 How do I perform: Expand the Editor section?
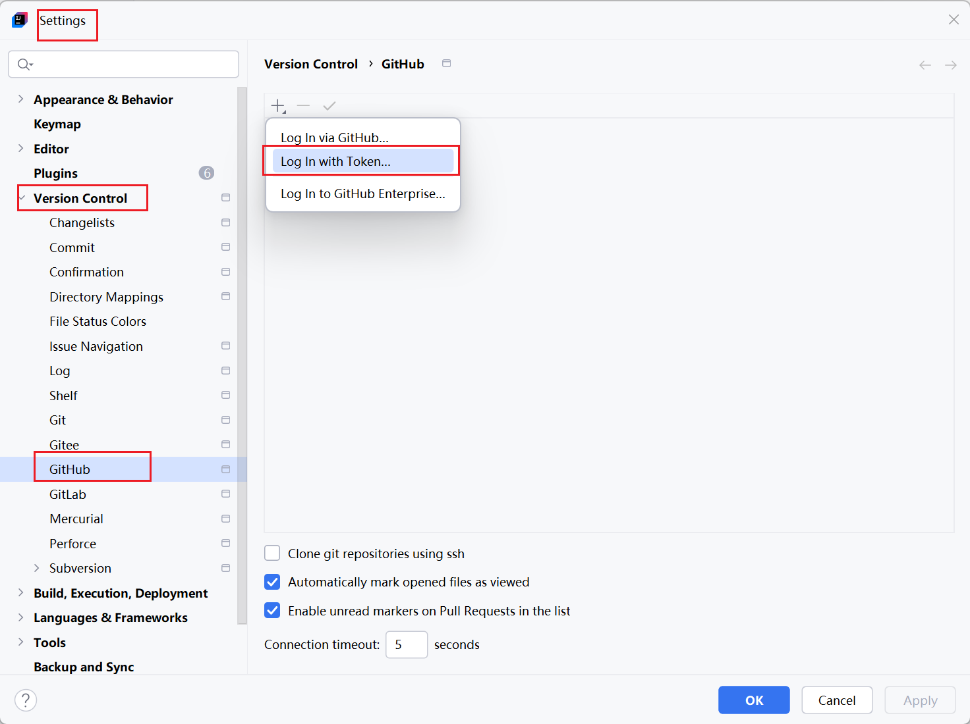(20, 148)
